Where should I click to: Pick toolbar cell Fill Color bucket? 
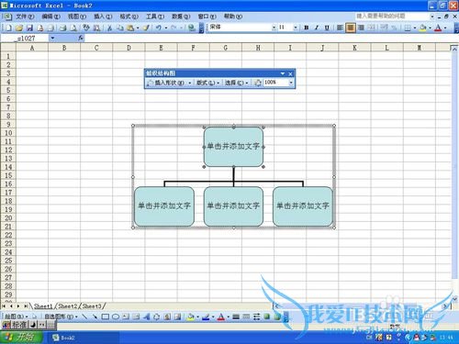[x=423, y=28]
